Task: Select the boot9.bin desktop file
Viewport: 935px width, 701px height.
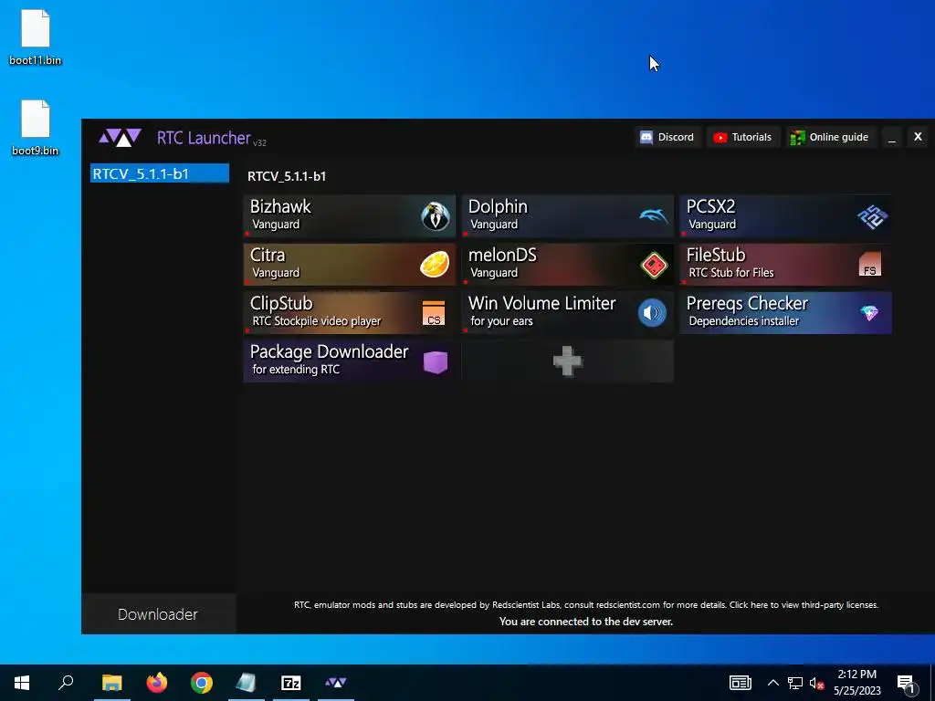Action: (36, 128)
